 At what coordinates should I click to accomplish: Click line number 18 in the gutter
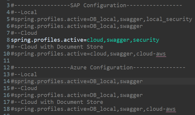click(7, 109)
